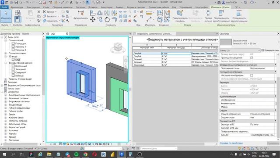Open the Стены (1) filter dropdown in properties
Screen dimensions: 280x158
[240, 50]
